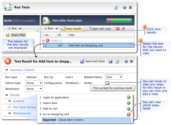171x125 pixels.
Task: Click the reset test icon beside block icon
Action: click(123, 29)
